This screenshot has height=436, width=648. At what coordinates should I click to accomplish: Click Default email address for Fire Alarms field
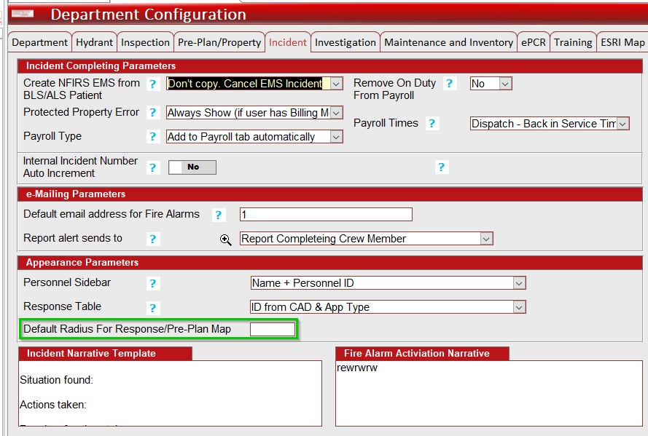(x=326, y=215)
